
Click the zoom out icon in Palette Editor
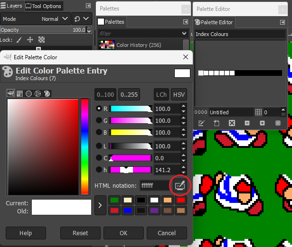coord(247,123)
